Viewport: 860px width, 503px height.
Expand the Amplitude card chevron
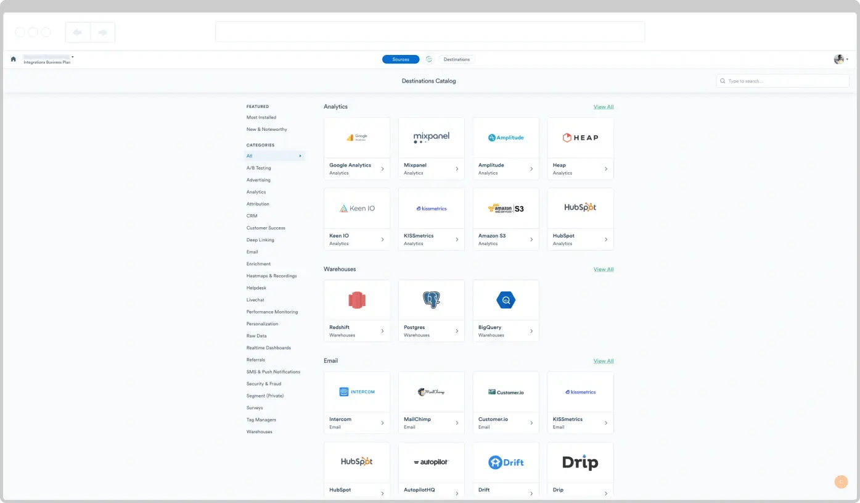(x=531, y=169)
